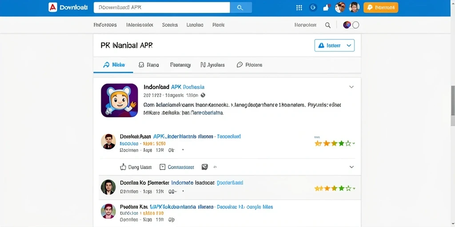
Task: Open thumbs-up notification icon in header
Action: [x=327, y=8]
